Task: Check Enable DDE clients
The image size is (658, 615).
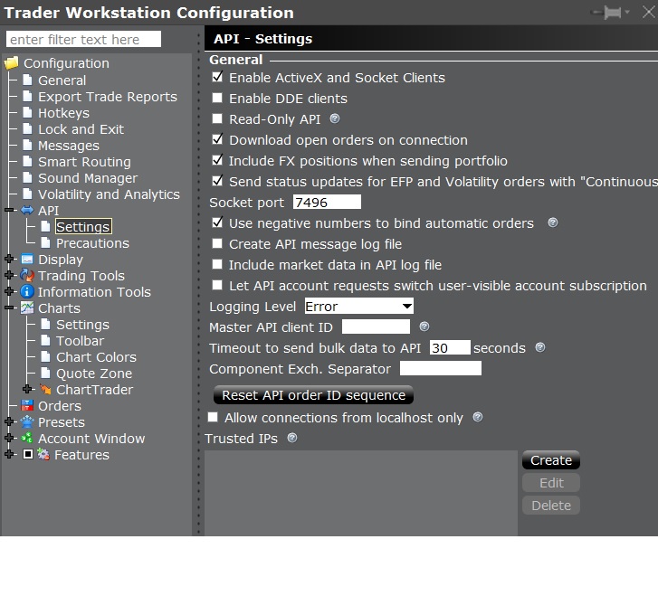Action: tap(217, 98)
